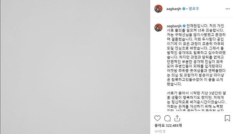Click the aagbanjh username in the caption
233x134 pixels.
pos(174,26)
